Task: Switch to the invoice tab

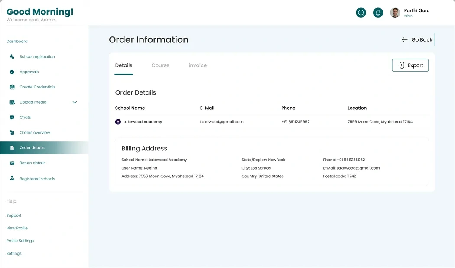Action: point(198,65)
